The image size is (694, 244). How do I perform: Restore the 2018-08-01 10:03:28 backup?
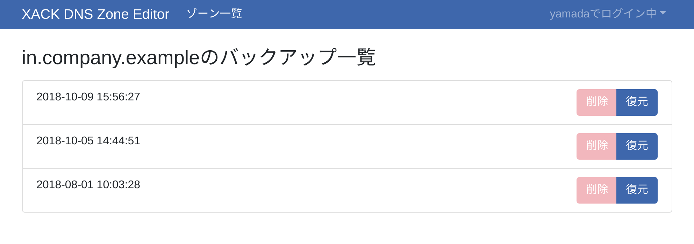point(637,190)
